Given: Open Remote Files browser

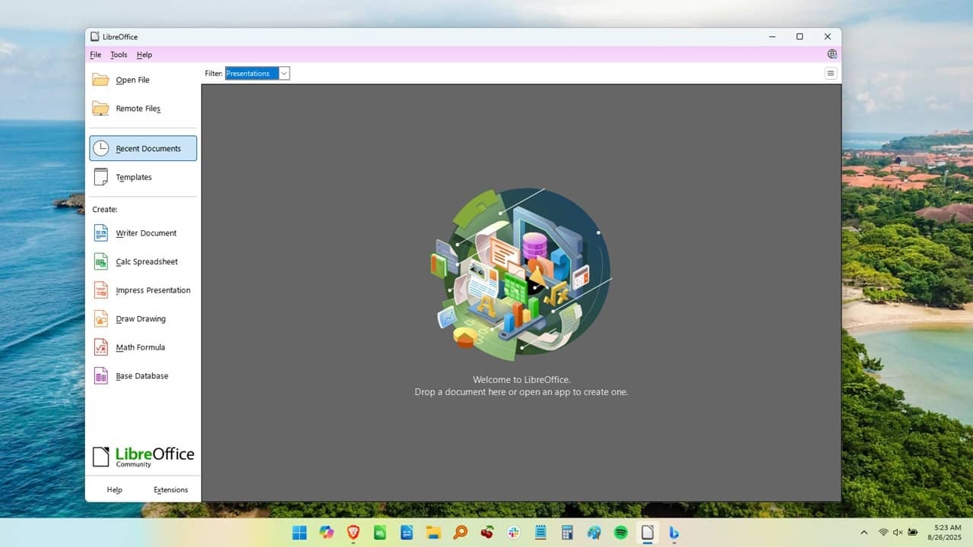Looking at the screenshot, I should pos(138,108).
